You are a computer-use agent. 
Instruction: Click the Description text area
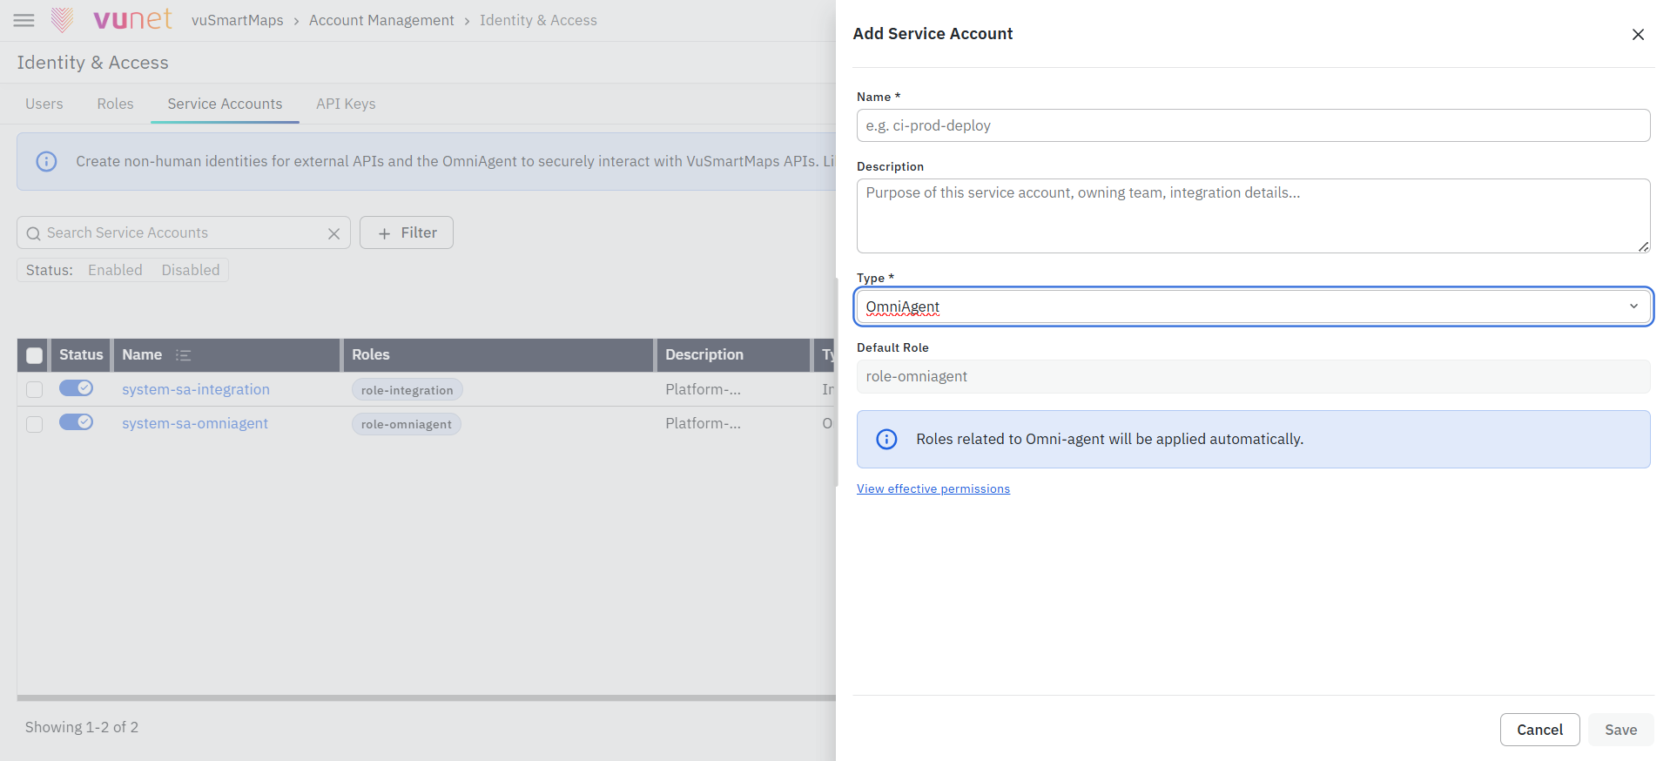(x=1253, y=216)
